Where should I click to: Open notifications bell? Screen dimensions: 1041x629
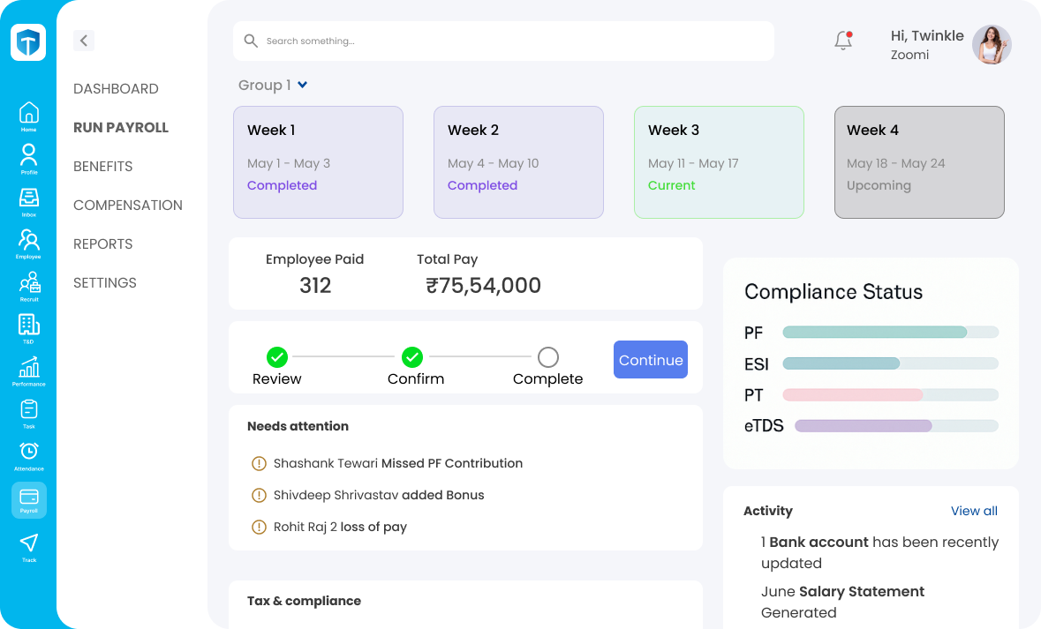[x=843, y=41]
